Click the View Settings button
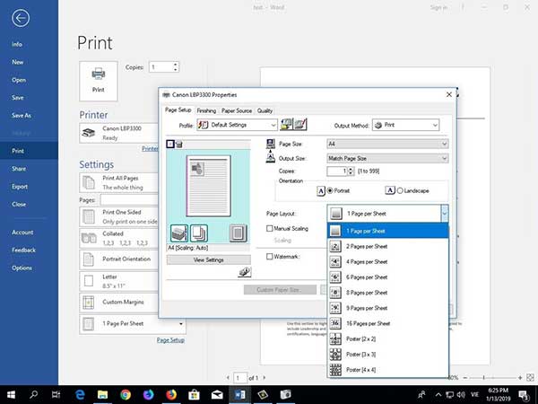Viewport: 538px width, 404px height. (x=209, y=259)
